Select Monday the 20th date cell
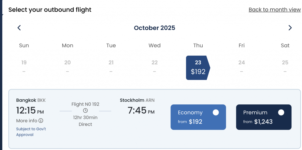The image size is (302, 150). (x=68, y=67)
